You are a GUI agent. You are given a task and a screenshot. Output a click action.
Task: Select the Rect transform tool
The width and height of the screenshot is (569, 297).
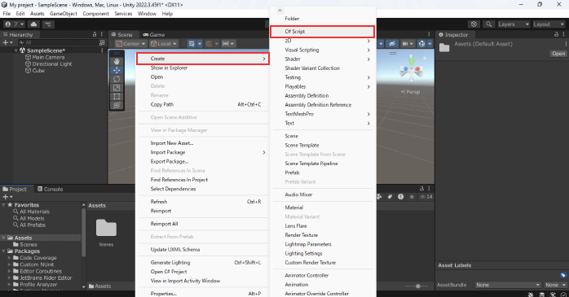click(x=117, y=96)
